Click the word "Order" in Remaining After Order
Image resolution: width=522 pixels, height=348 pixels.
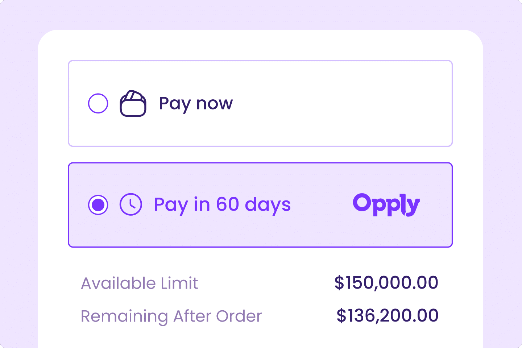click(239, 316)
